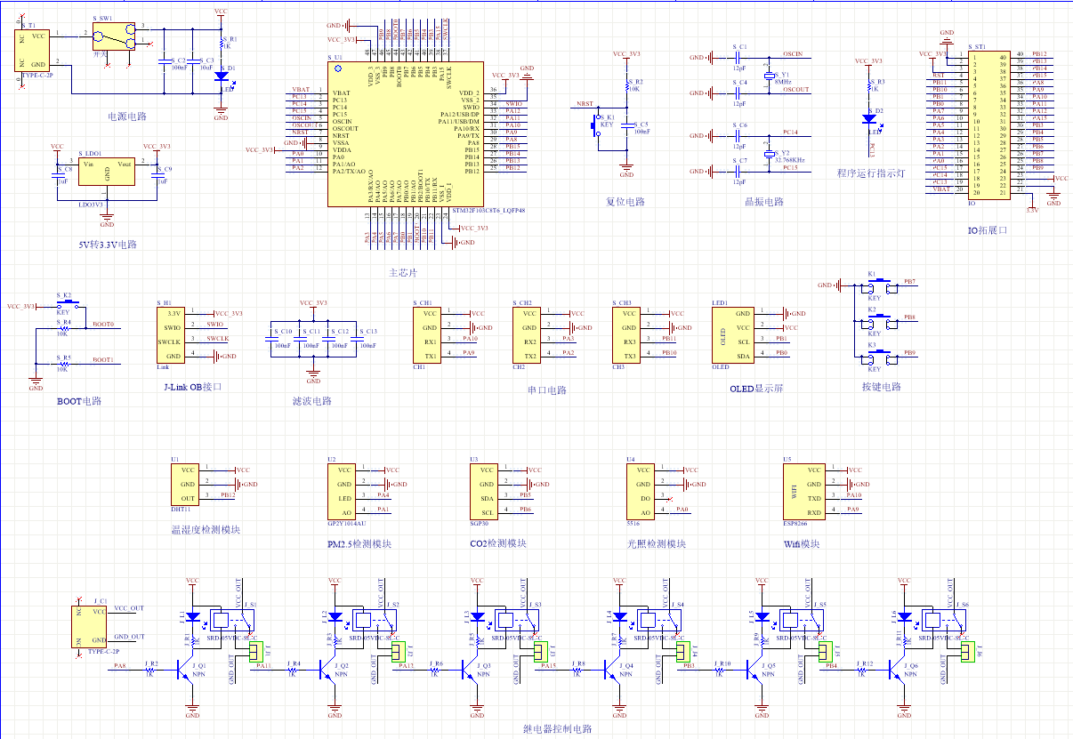Screen dimensions: 1073x739
Task: Select the CO2检测模块 caption
Action: [x=498, y=543]
